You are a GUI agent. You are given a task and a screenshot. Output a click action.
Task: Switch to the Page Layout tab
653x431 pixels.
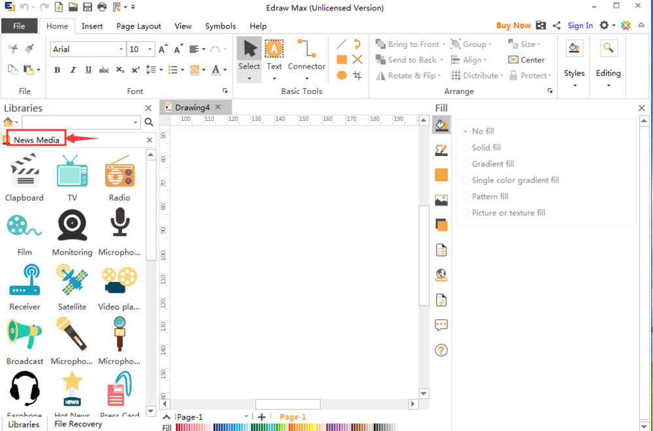pyautogui.click(x=138, y=26)
